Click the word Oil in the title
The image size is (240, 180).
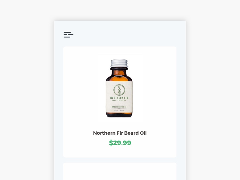(x=143, y=133)
